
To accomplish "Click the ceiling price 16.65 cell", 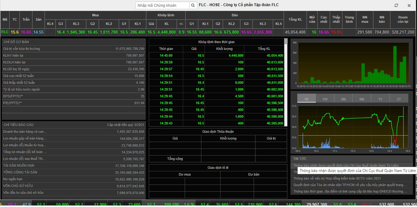I will coord(26,32).
